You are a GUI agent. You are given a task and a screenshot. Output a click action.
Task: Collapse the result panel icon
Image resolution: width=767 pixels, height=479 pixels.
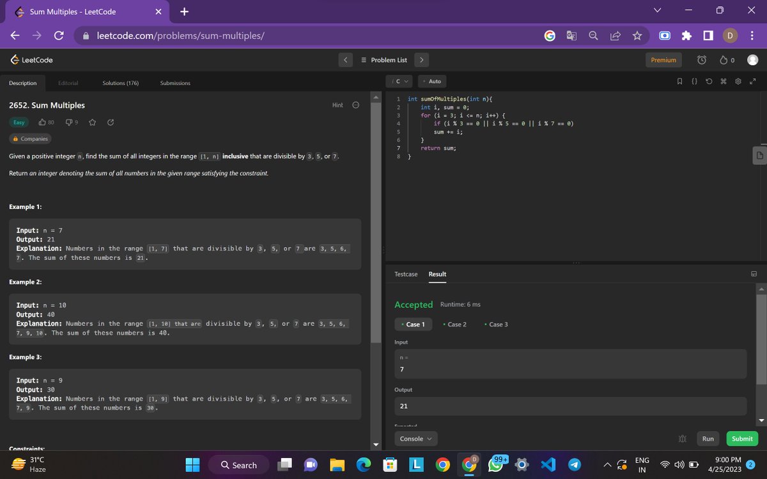(x=754, y=274)
